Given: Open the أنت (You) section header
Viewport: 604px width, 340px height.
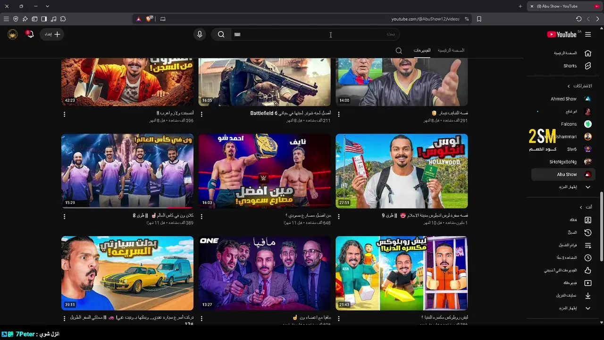Looking at the screenshot, I should 586,207.
